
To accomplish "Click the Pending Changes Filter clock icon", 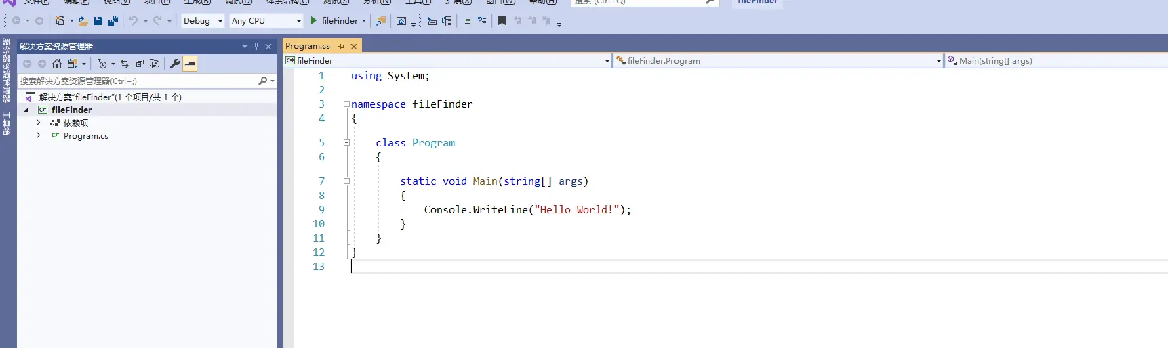I will click(102, 64).
